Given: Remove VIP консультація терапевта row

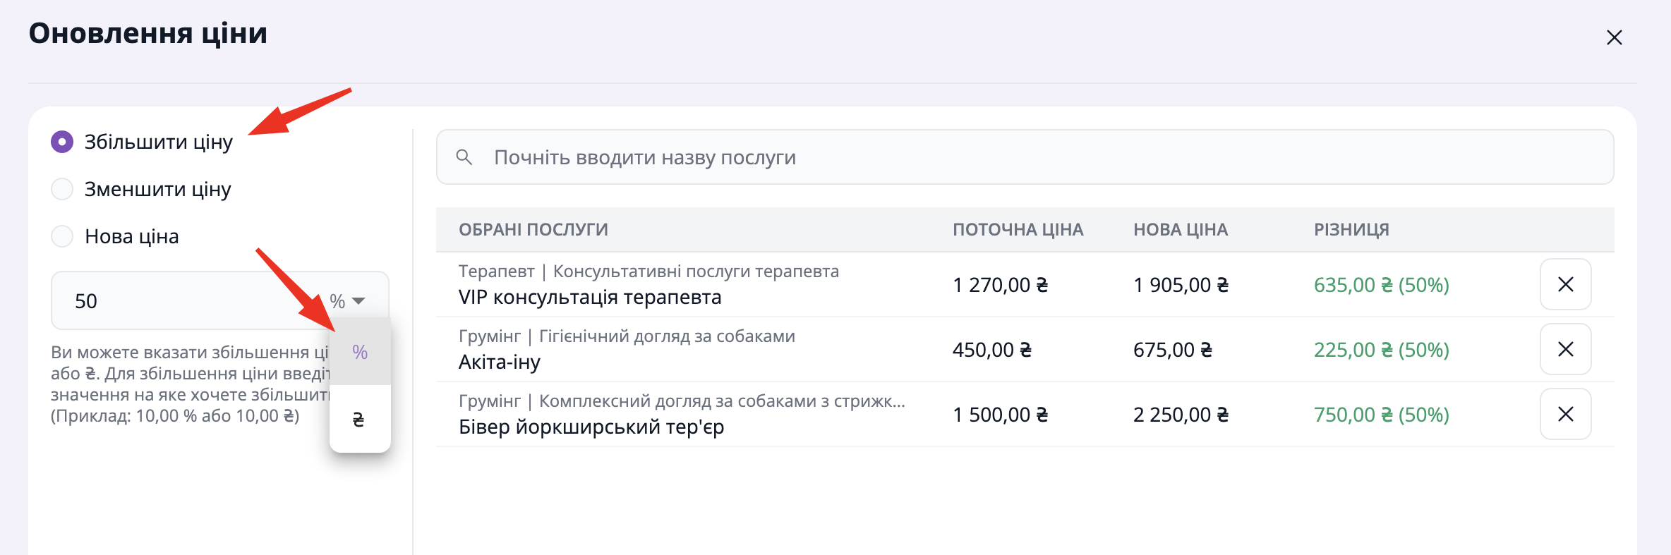Looking at the screenshot, I should click(x=1565, y=284).
